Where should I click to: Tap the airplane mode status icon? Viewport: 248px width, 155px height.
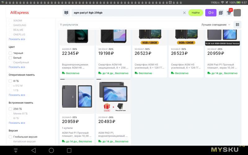click(x=227, y=2)
